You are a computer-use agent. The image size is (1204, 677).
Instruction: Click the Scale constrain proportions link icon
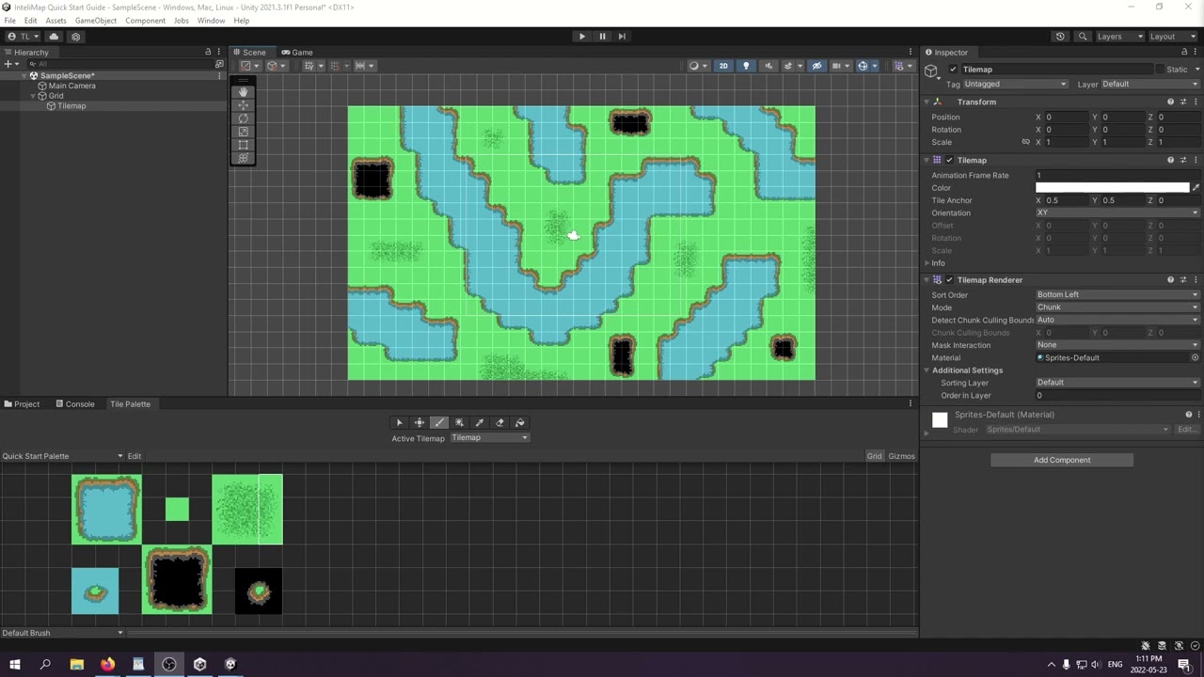click(1025, 142)
